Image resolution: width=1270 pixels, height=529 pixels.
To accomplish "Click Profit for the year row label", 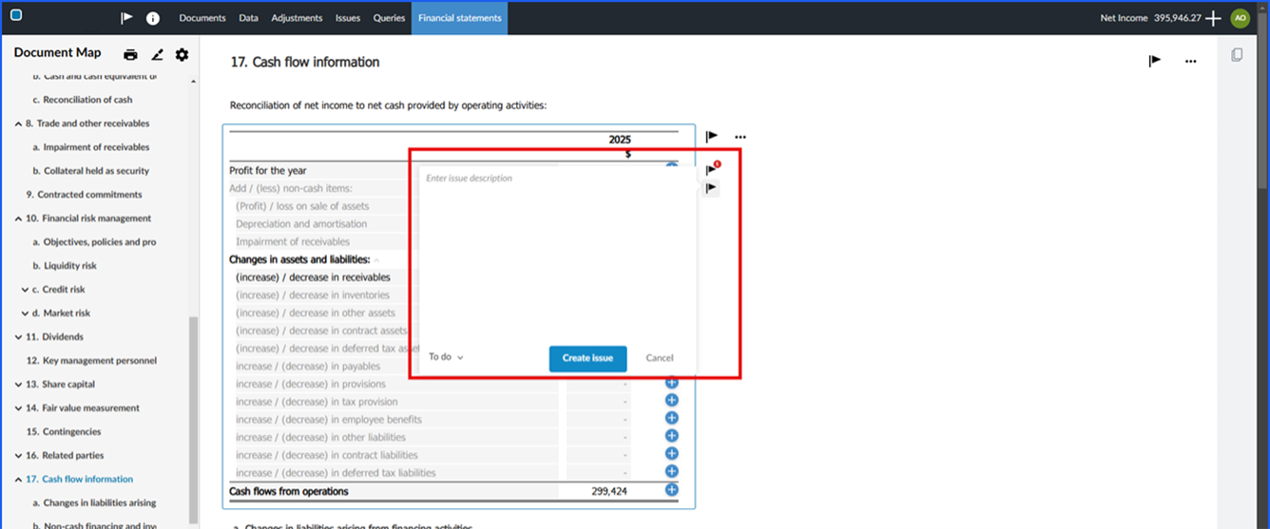I will (x=268, y=171).
